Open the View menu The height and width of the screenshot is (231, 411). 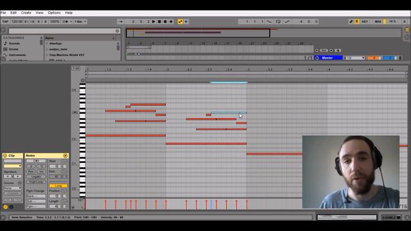pos(40,13)
